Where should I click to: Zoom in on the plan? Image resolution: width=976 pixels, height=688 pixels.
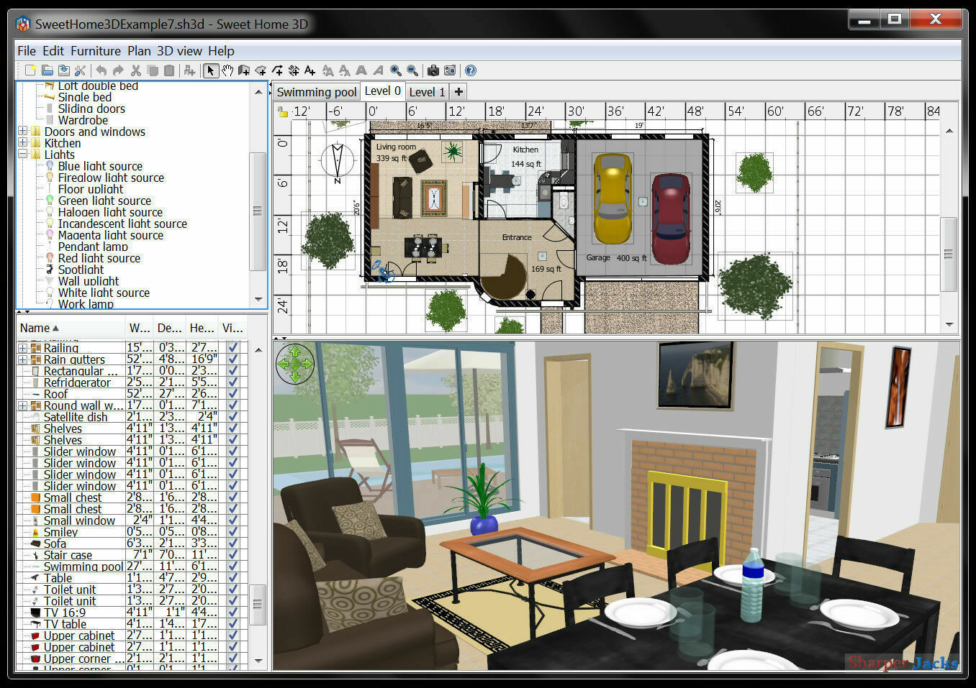[x=396, y=70]
